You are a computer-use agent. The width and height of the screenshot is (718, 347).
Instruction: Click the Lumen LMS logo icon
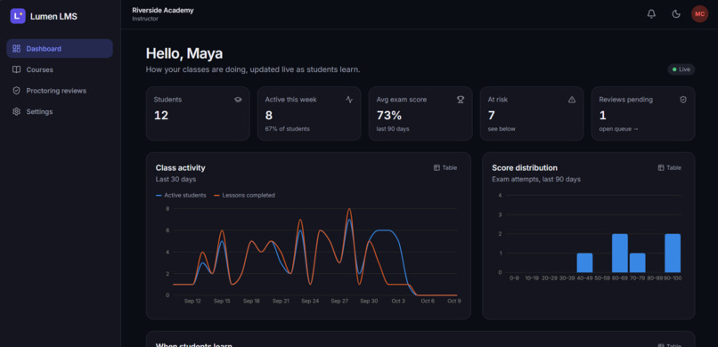pyautogui.click(x=18, y=16)
